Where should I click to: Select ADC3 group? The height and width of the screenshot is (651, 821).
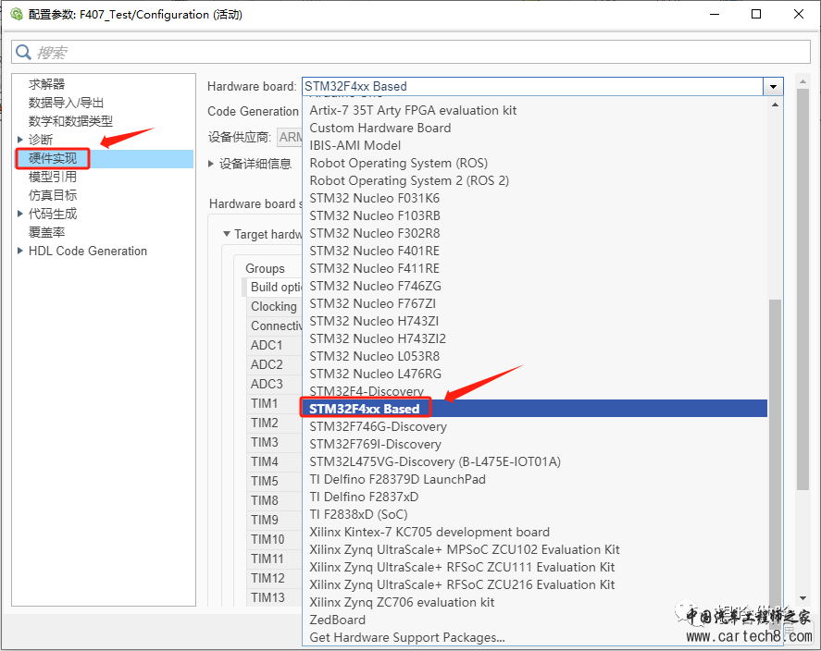(273, 384)
